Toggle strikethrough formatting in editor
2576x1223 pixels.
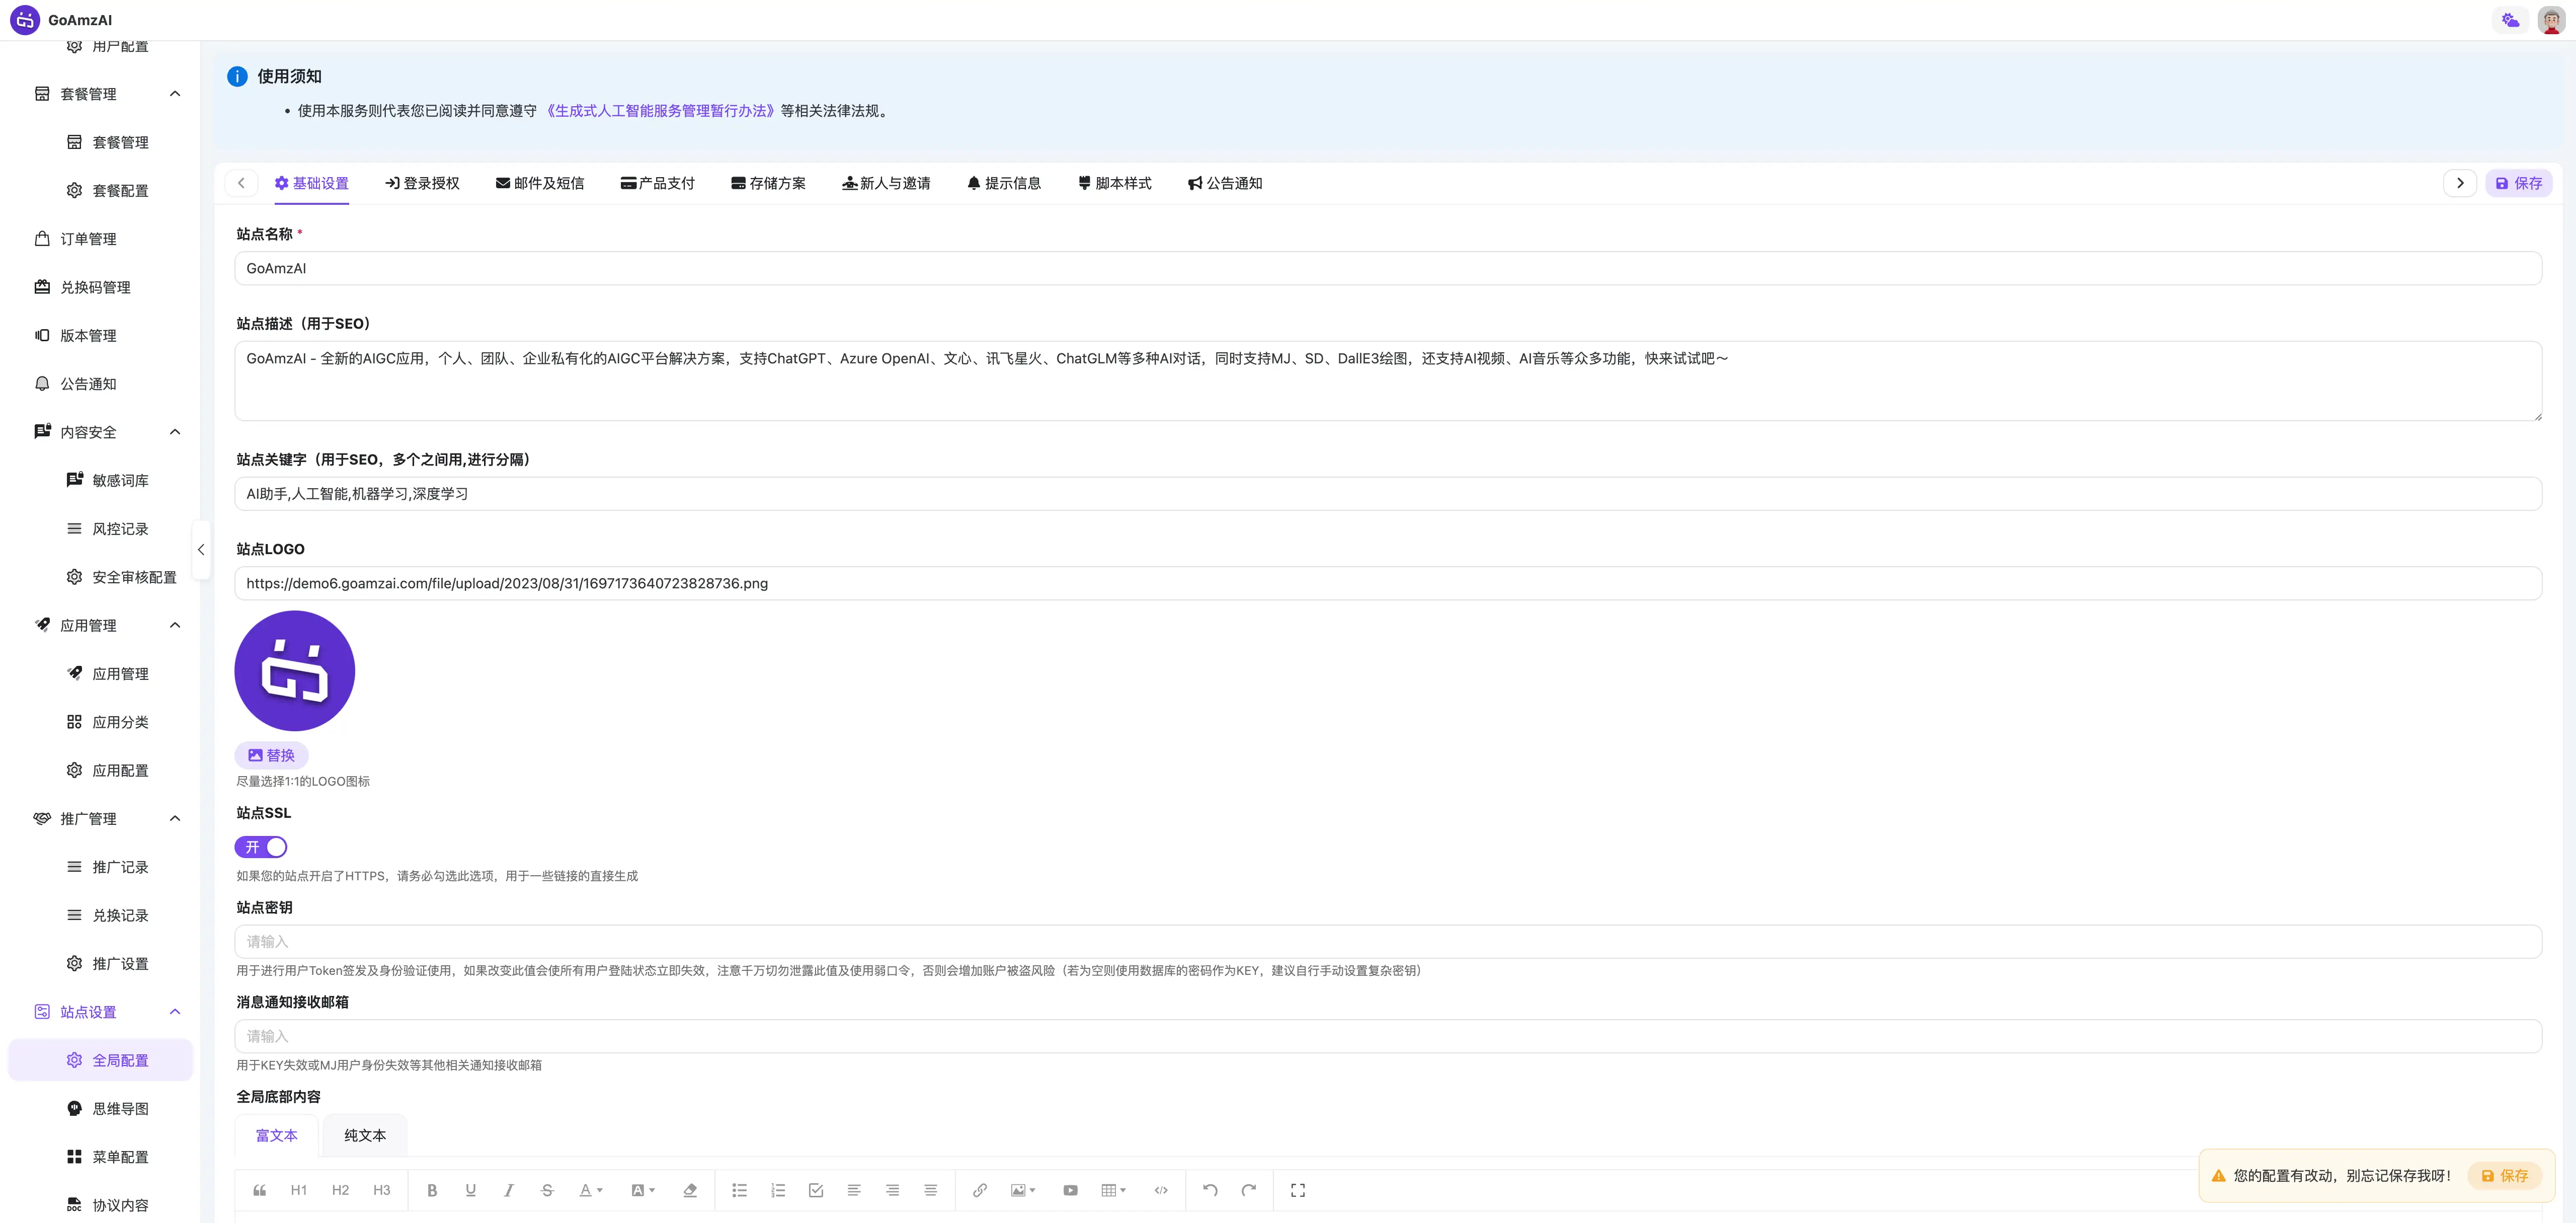(x=547, y=1190)
